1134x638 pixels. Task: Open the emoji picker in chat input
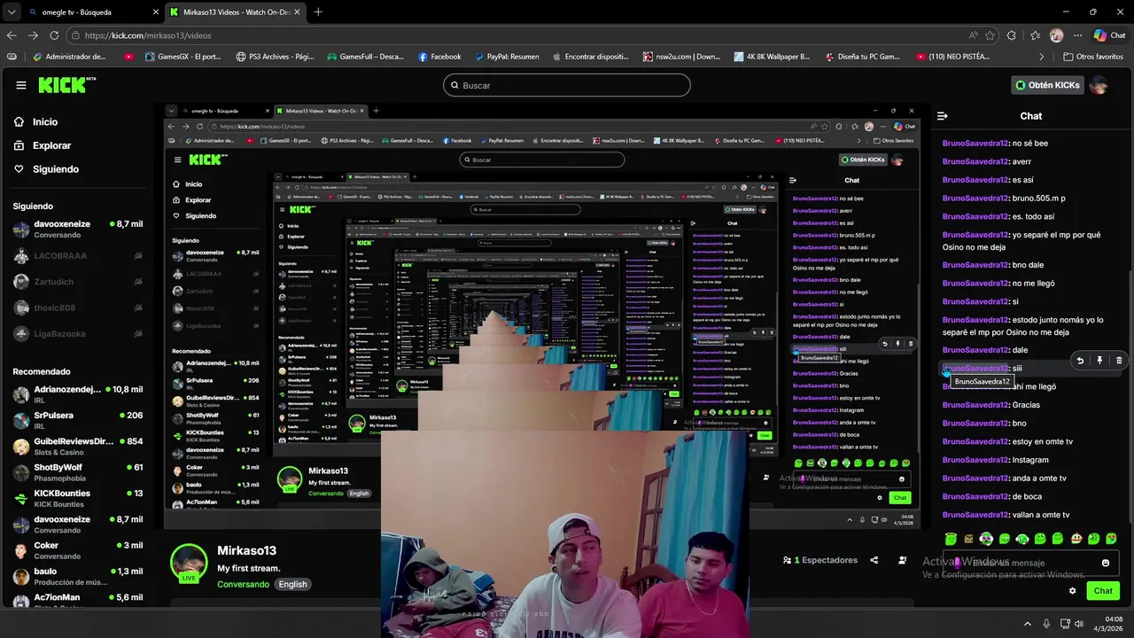(1106, 563)
